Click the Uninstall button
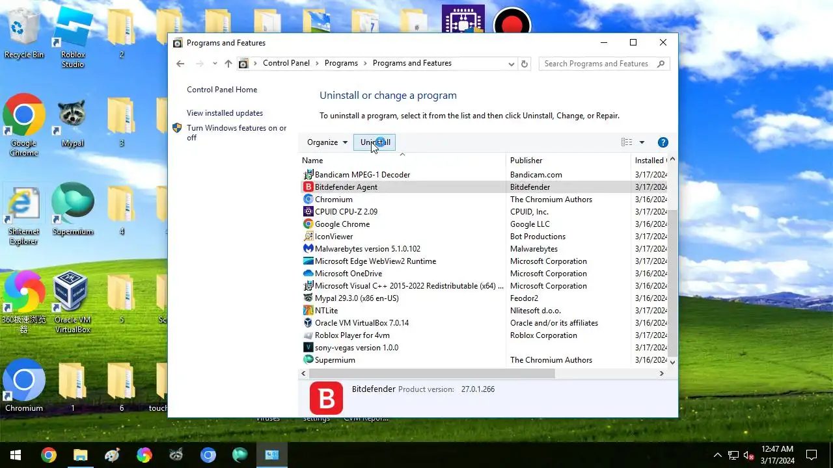The height and width of the screenshot is (468, 833). click(374, 142)
